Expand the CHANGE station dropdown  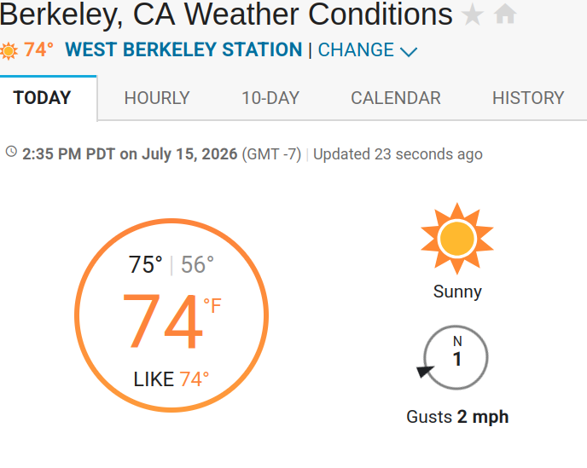point(367,50)
